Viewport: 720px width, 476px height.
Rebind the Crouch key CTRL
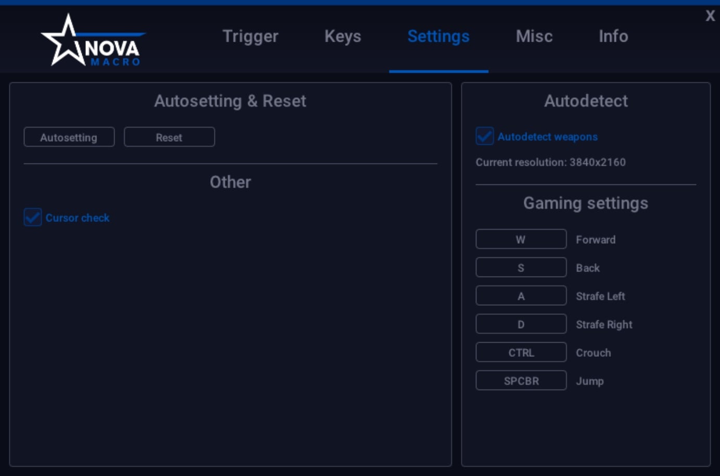521,352
